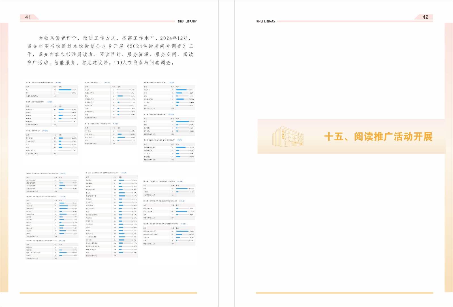
Task: Click the library building illustration
Action: point(288,136)
